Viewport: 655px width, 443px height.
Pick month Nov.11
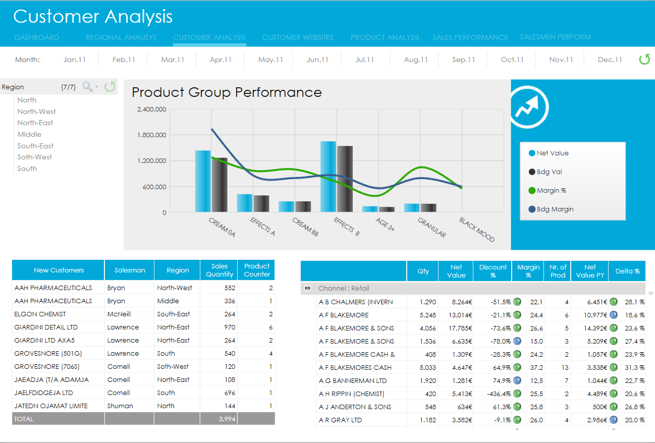click(561, 60)
